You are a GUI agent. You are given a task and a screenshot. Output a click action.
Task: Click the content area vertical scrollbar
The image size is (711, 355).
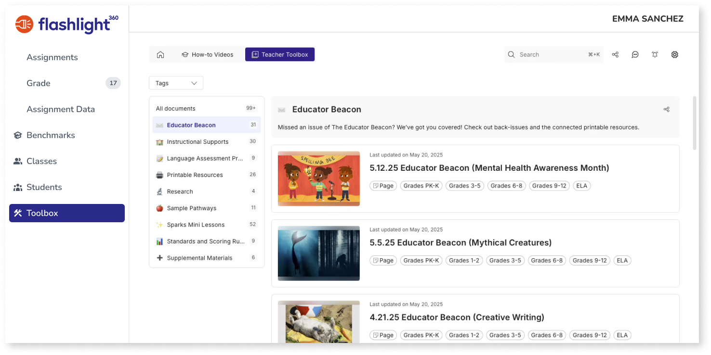pos(694,123)
